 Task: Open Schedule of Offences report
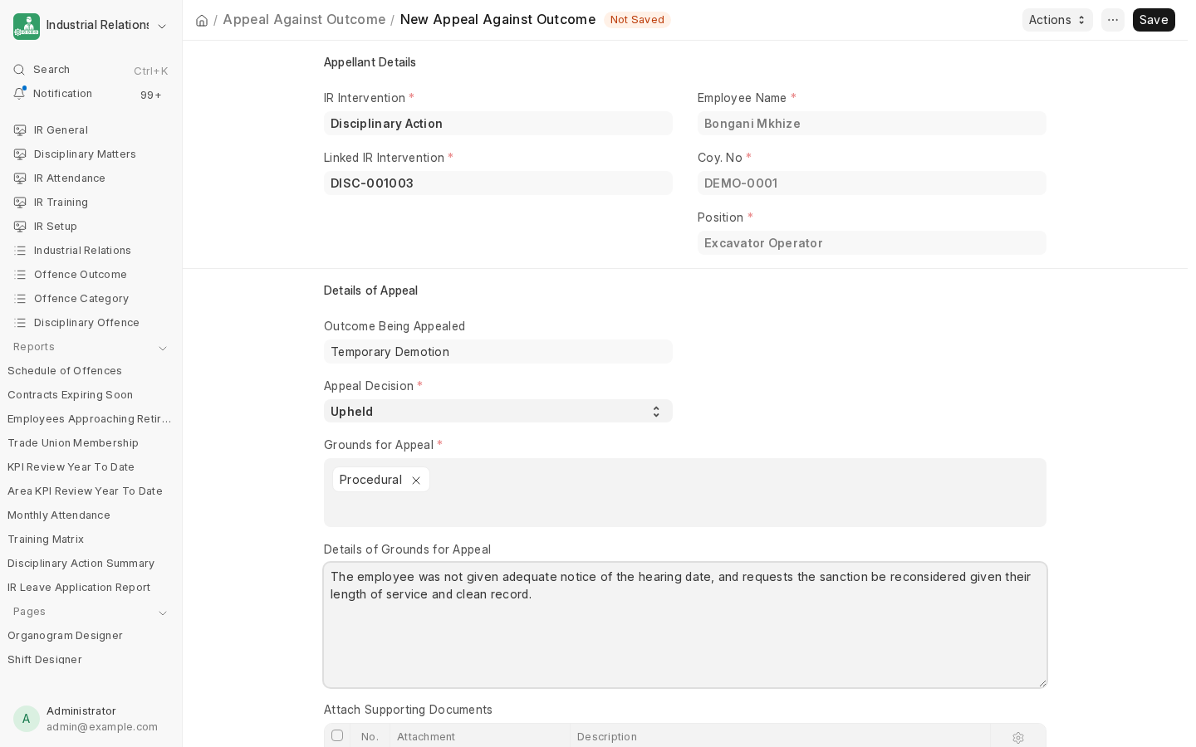pyautogui.click(x=65, y=371)
